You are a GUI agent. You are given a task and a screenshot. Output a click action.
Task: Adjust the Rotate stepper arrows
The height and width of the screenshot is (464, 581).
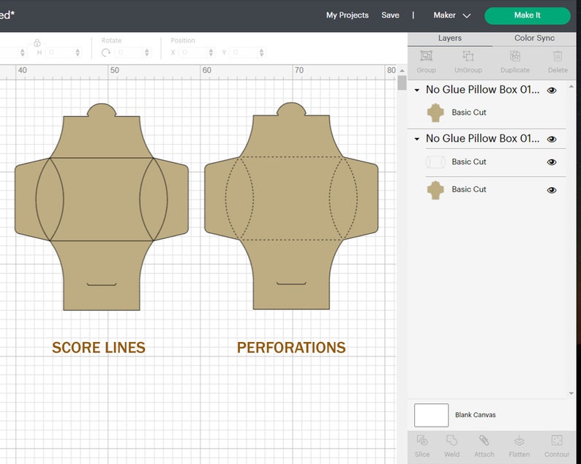coord(147,53)
